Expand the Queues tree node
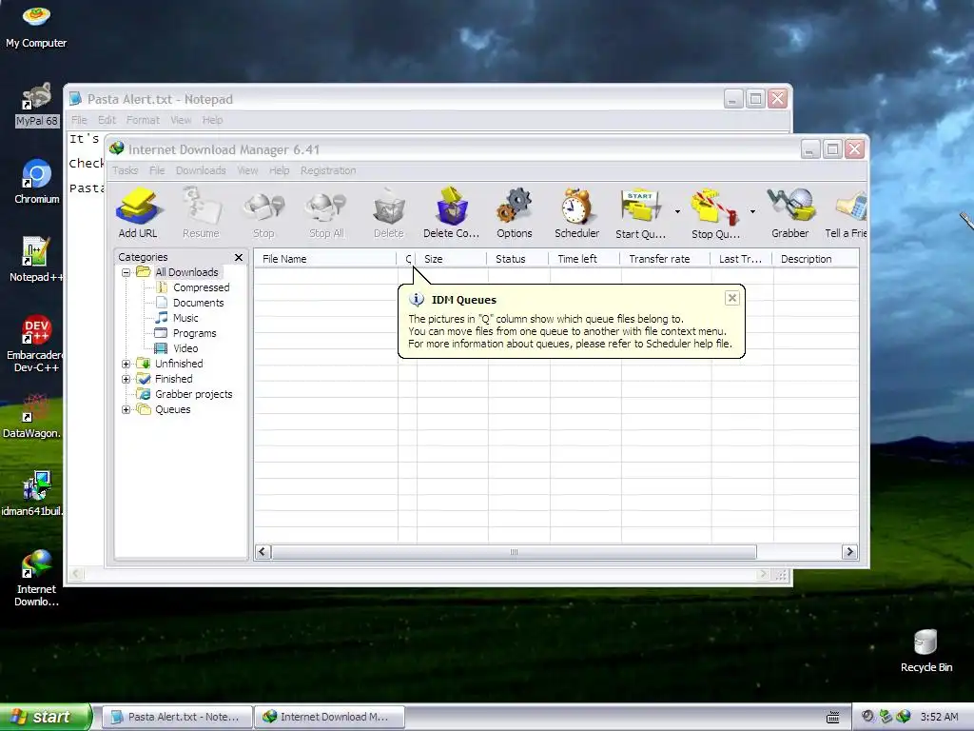The width and height of the screenshot is (974, 731). click(127, 409)
